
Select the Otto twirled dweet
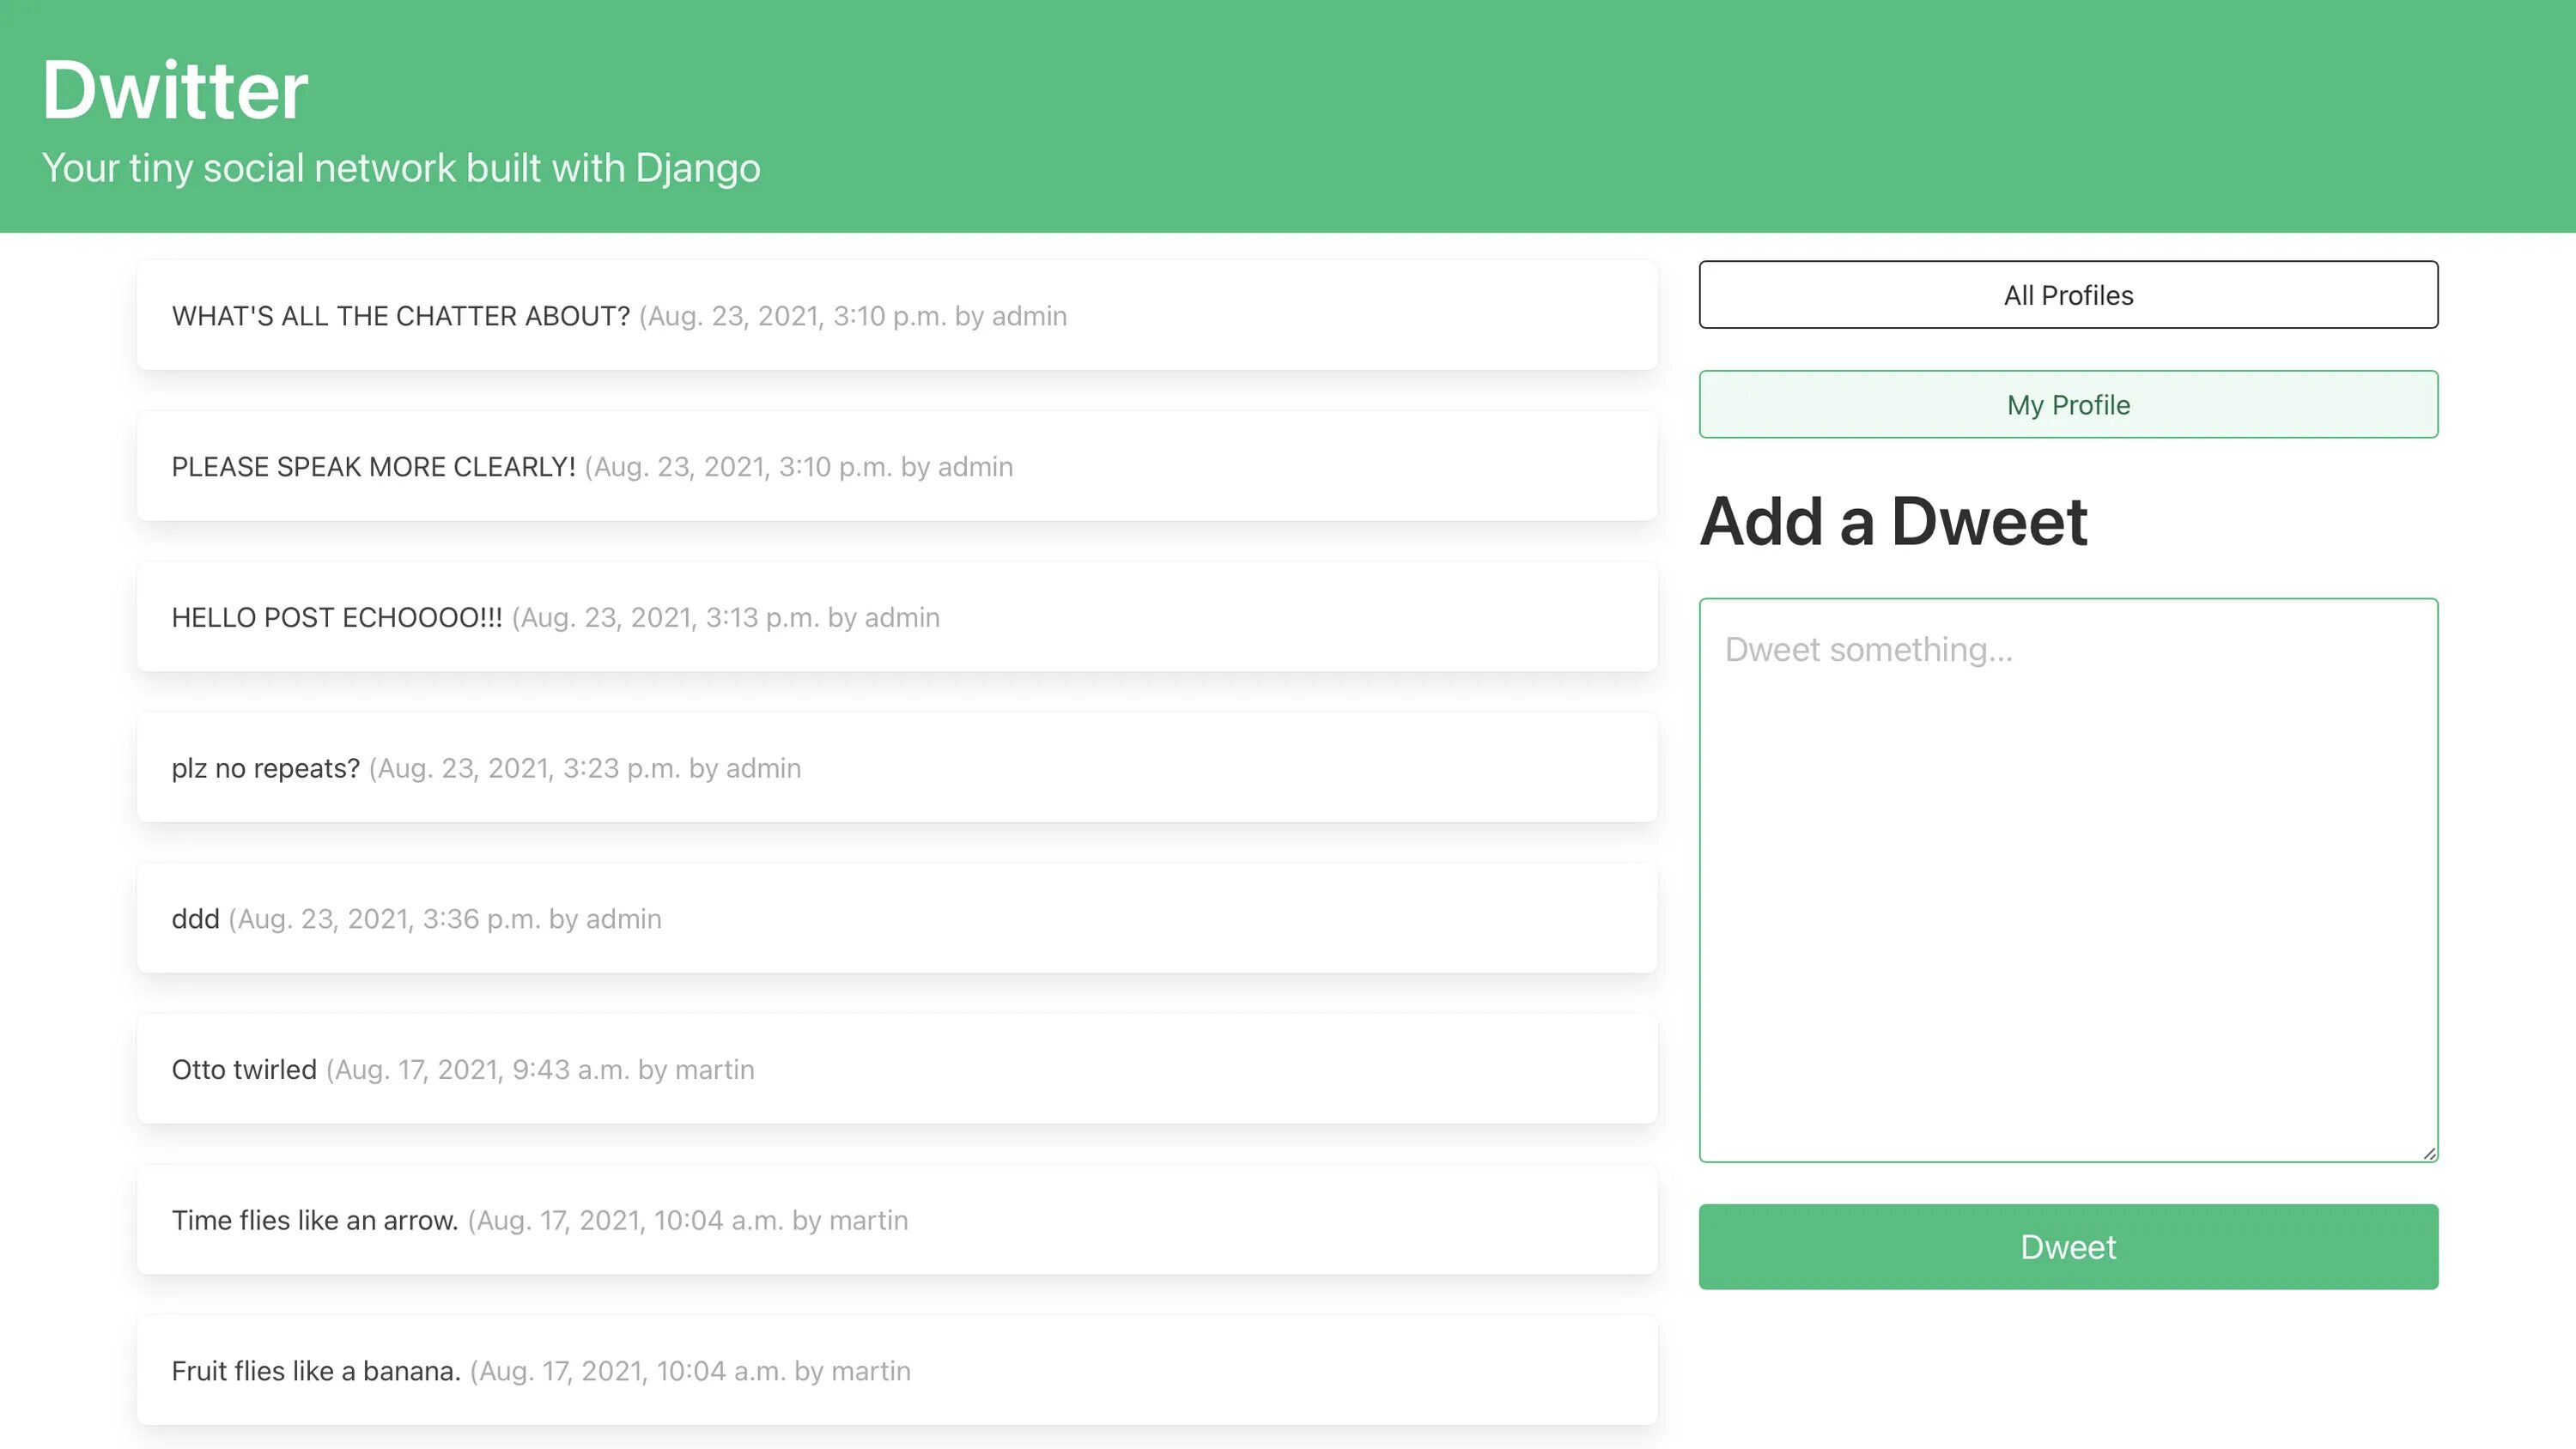897,1069
